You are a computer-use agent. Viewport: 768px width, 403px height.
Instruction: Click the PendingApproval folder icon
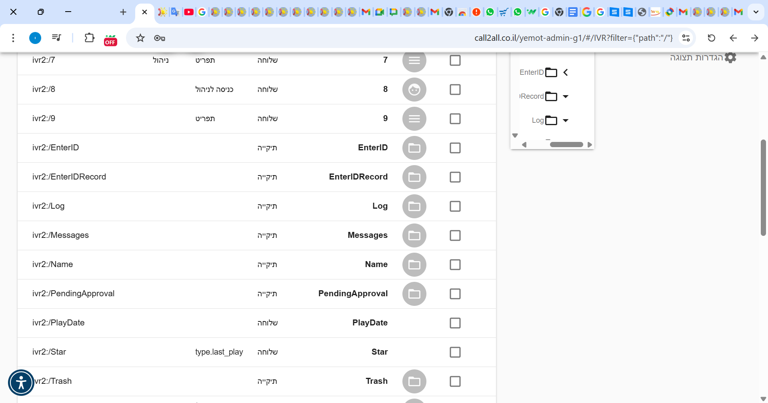point(414,294)
